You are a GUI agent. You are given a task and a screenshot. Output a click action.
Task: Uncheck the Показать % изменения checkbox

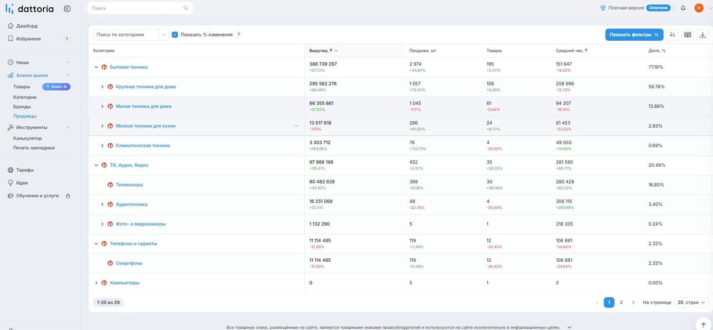175,35
